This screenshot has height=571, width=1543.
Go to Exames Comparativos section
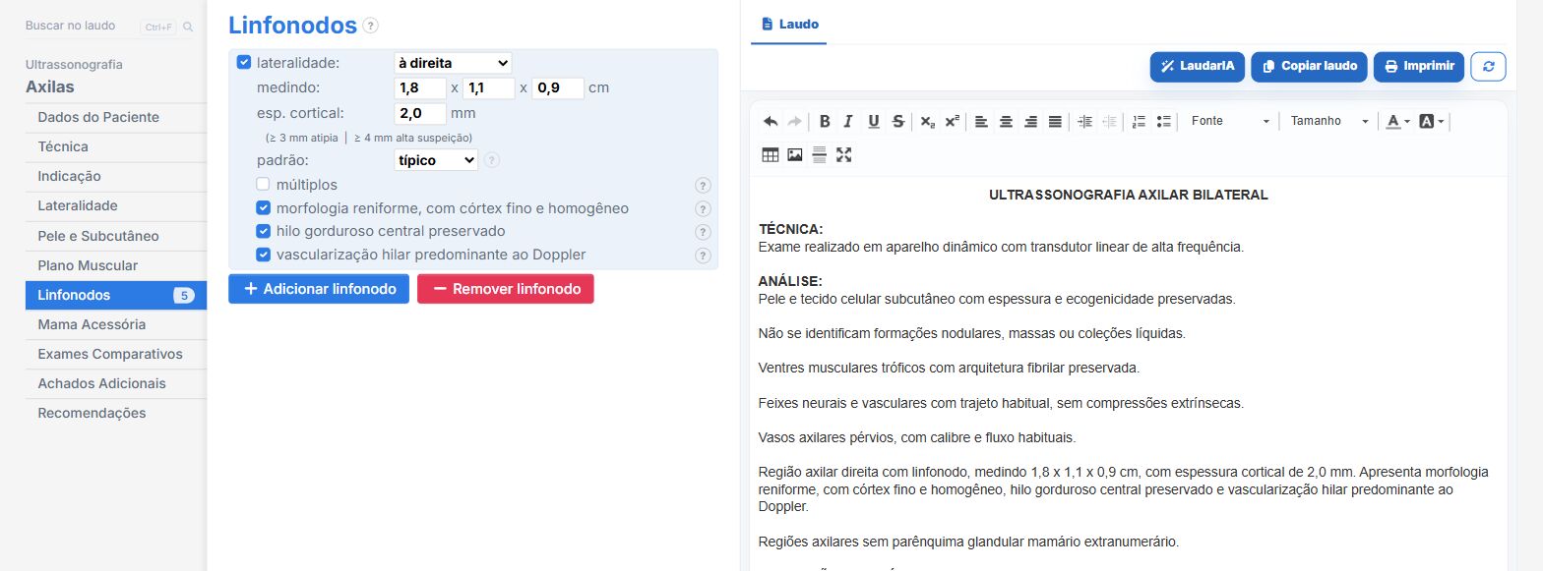coord(116,354)
